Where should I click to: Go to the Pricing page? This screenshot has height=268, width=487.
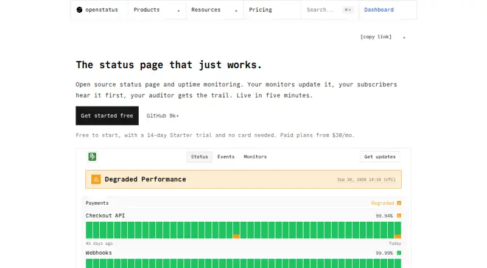[x=261, y=10]
